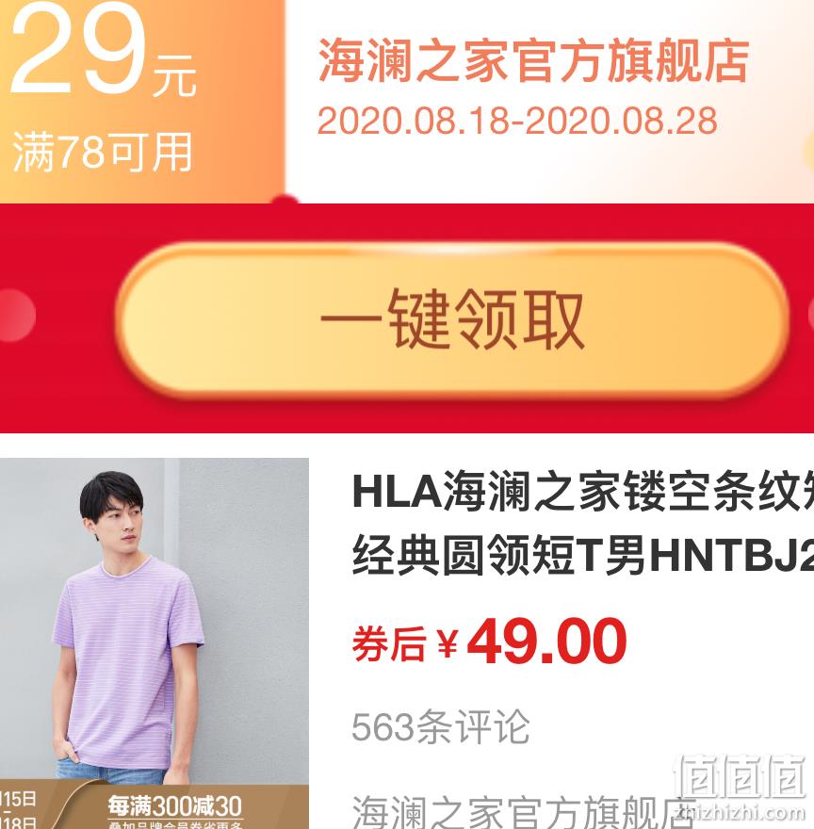Click the 元 unit beside 29
The image size is (814, 829).
(174, 75)
